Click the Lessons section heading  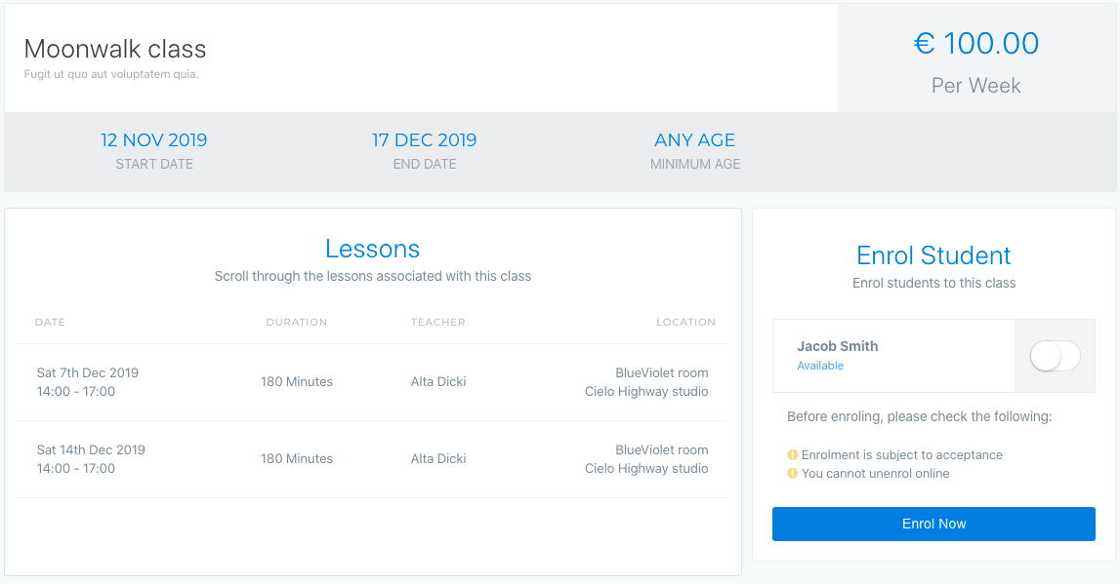click(372, 249)
